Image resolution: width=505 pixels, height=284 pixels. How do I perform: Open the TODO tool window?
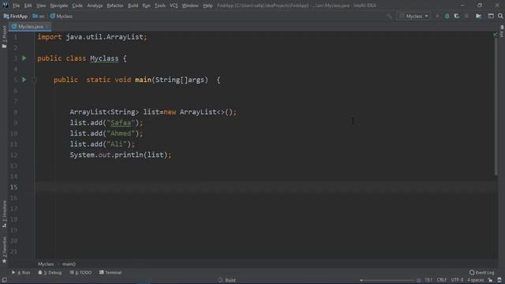pyautogui.click(x=80, y=272)
